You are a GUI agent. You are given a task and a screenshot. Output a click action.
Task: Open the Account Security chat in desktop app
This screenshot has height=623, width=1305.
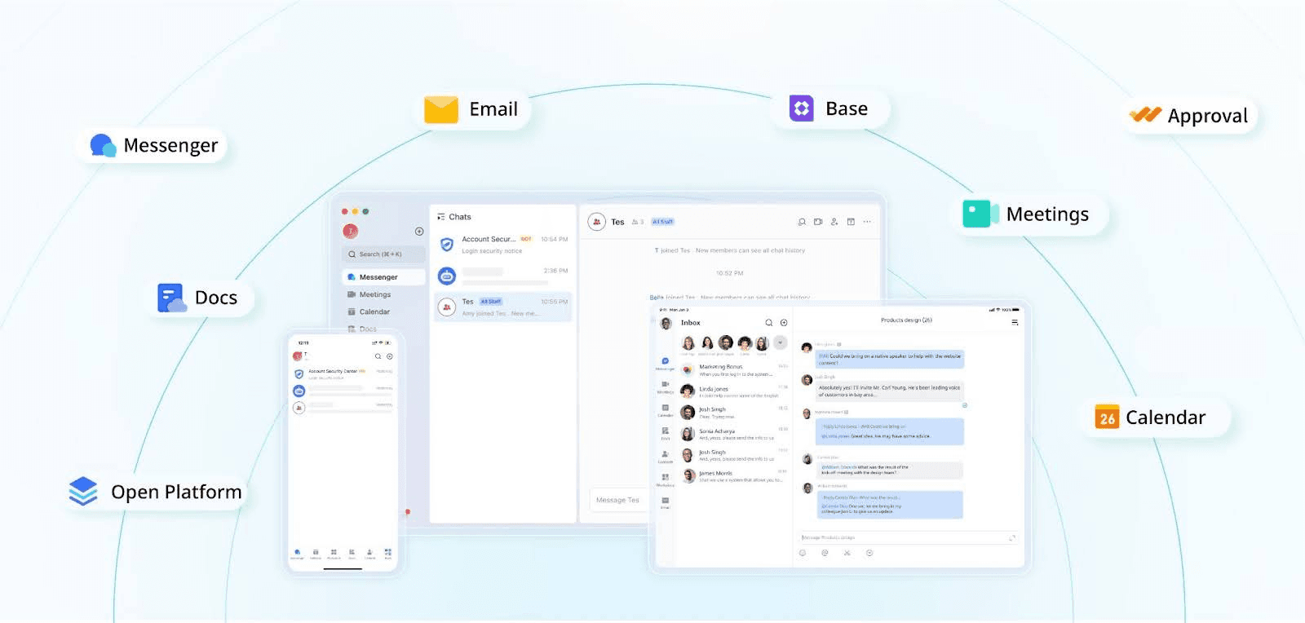click(x=503, y=244)
